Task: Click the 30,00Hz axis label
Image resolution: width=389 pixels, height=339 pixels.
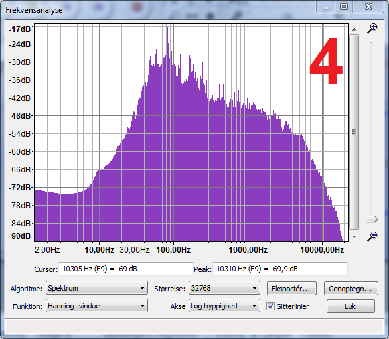Action: point(135,250)
